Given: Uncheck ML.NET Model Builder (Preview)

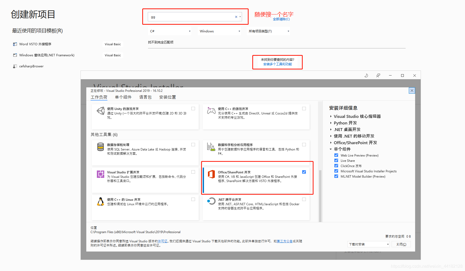Looking at the screenshot, I should click(x=336, y=176).
